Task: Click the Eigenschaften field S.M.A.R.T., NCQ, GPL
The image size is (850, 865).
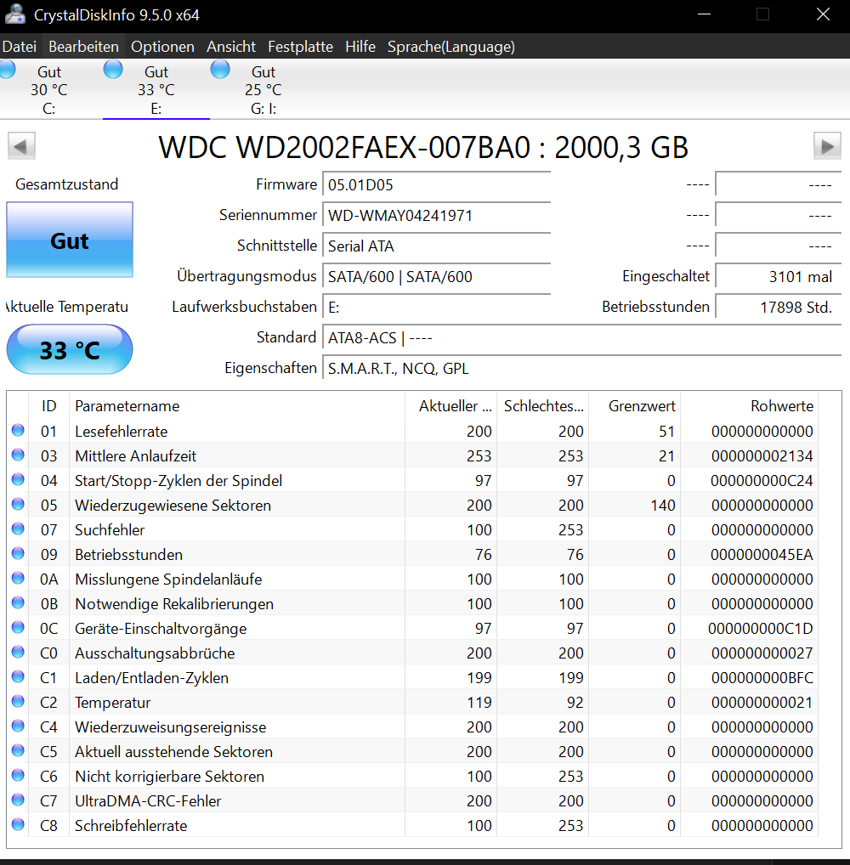Action: click(581, 368)
